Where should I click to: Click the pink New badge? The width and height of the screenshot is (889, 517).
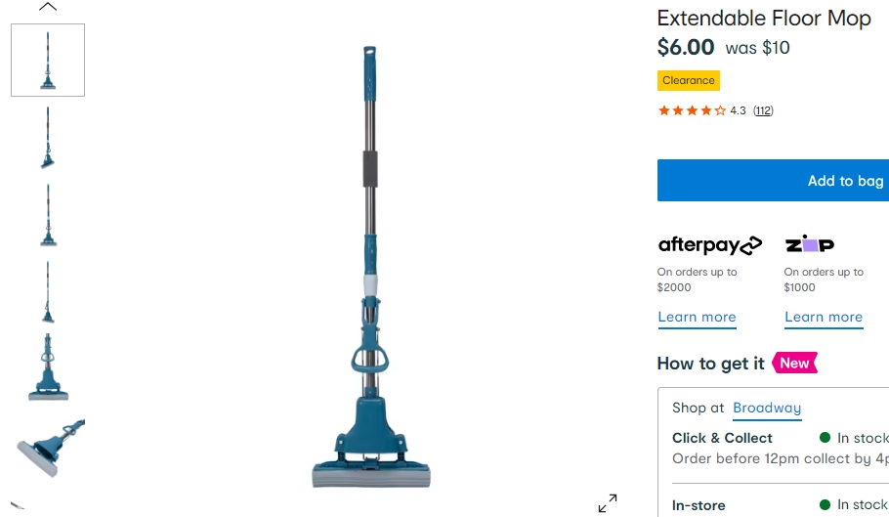(x=794, y=363)
